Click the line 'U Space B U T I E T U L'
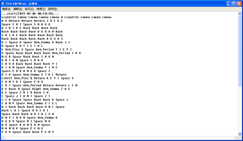Viewport: 243px width, 141px height. click(x=22, y=46)
